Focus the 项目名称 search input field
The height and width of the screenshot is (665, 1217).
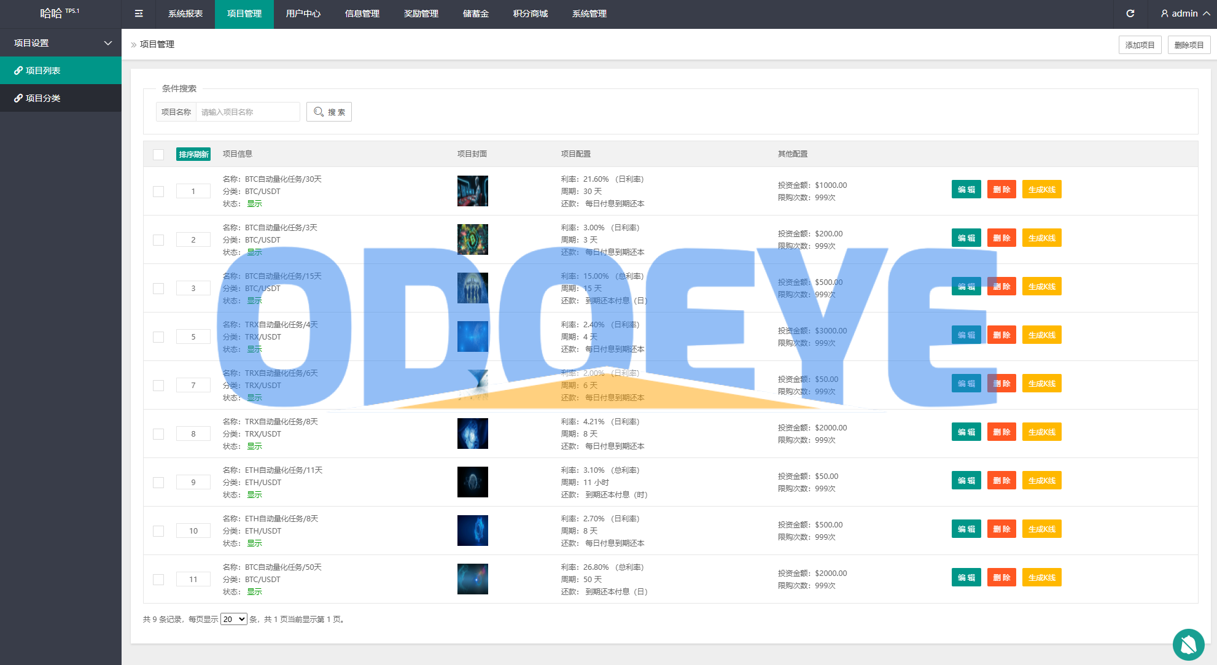pyautogui.click(x=247, y=112)
